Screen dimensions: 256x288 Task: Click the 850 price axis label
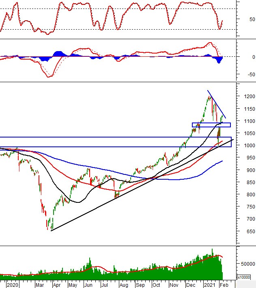point(251,183)
